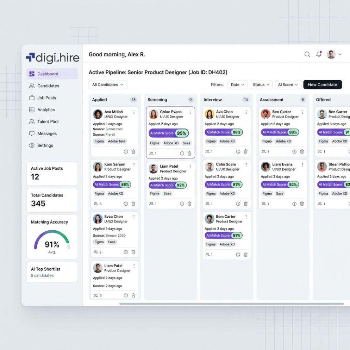Click Stean Pattio candidate name
Image resolution: width=350 pixels, height=350 pixels.
point(339,164)
